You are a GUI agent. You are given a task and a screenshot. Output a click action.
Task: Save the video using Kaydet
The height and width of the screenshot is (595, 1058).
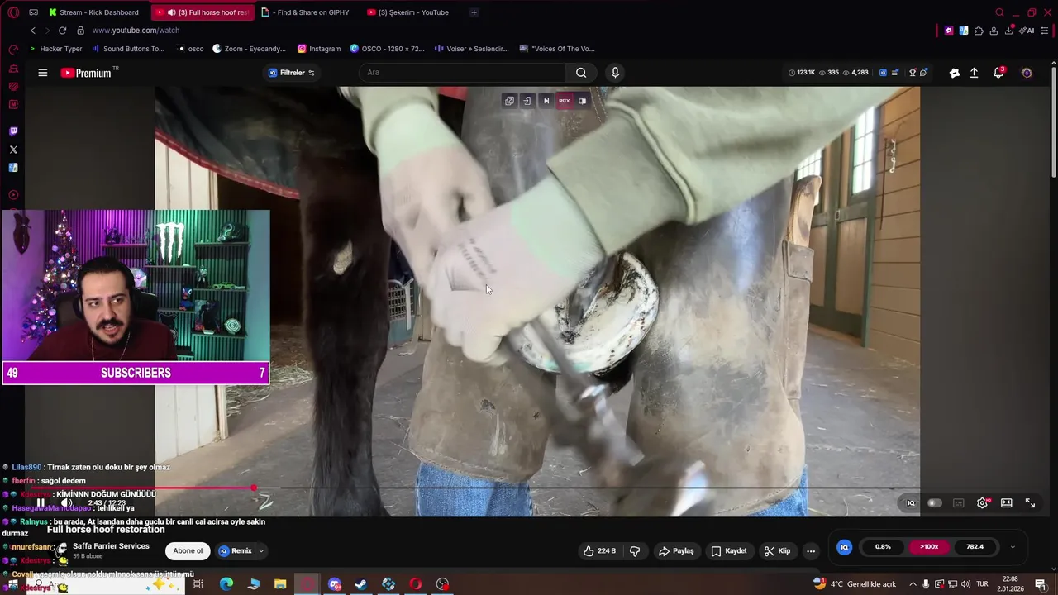point(729,551)
